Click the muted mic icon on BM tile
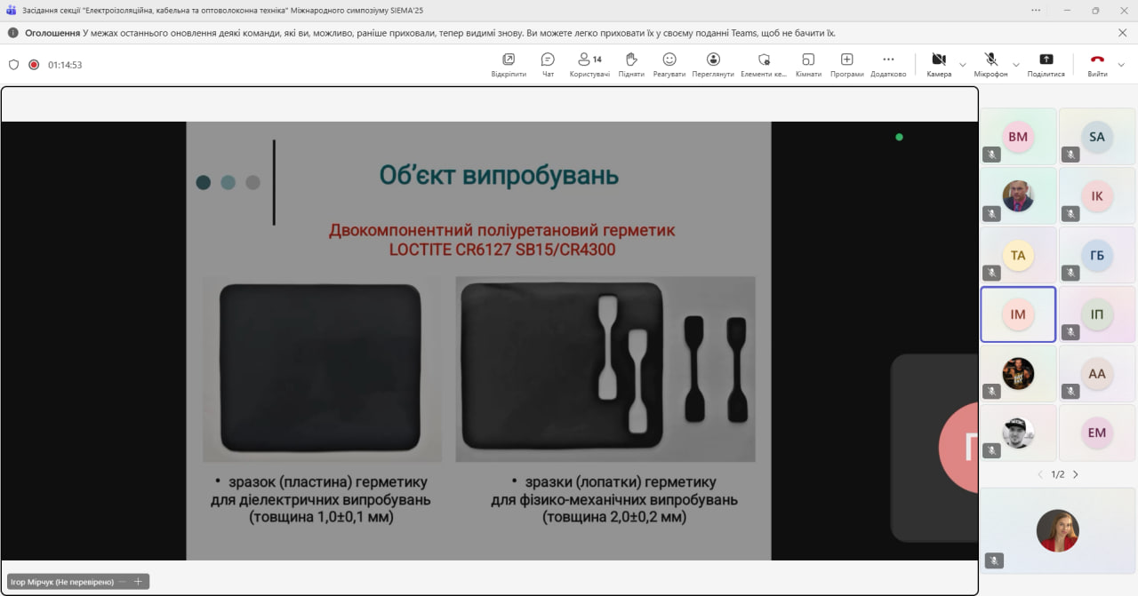This screenshot has width=1138, height=596. (x=992, y=155)
